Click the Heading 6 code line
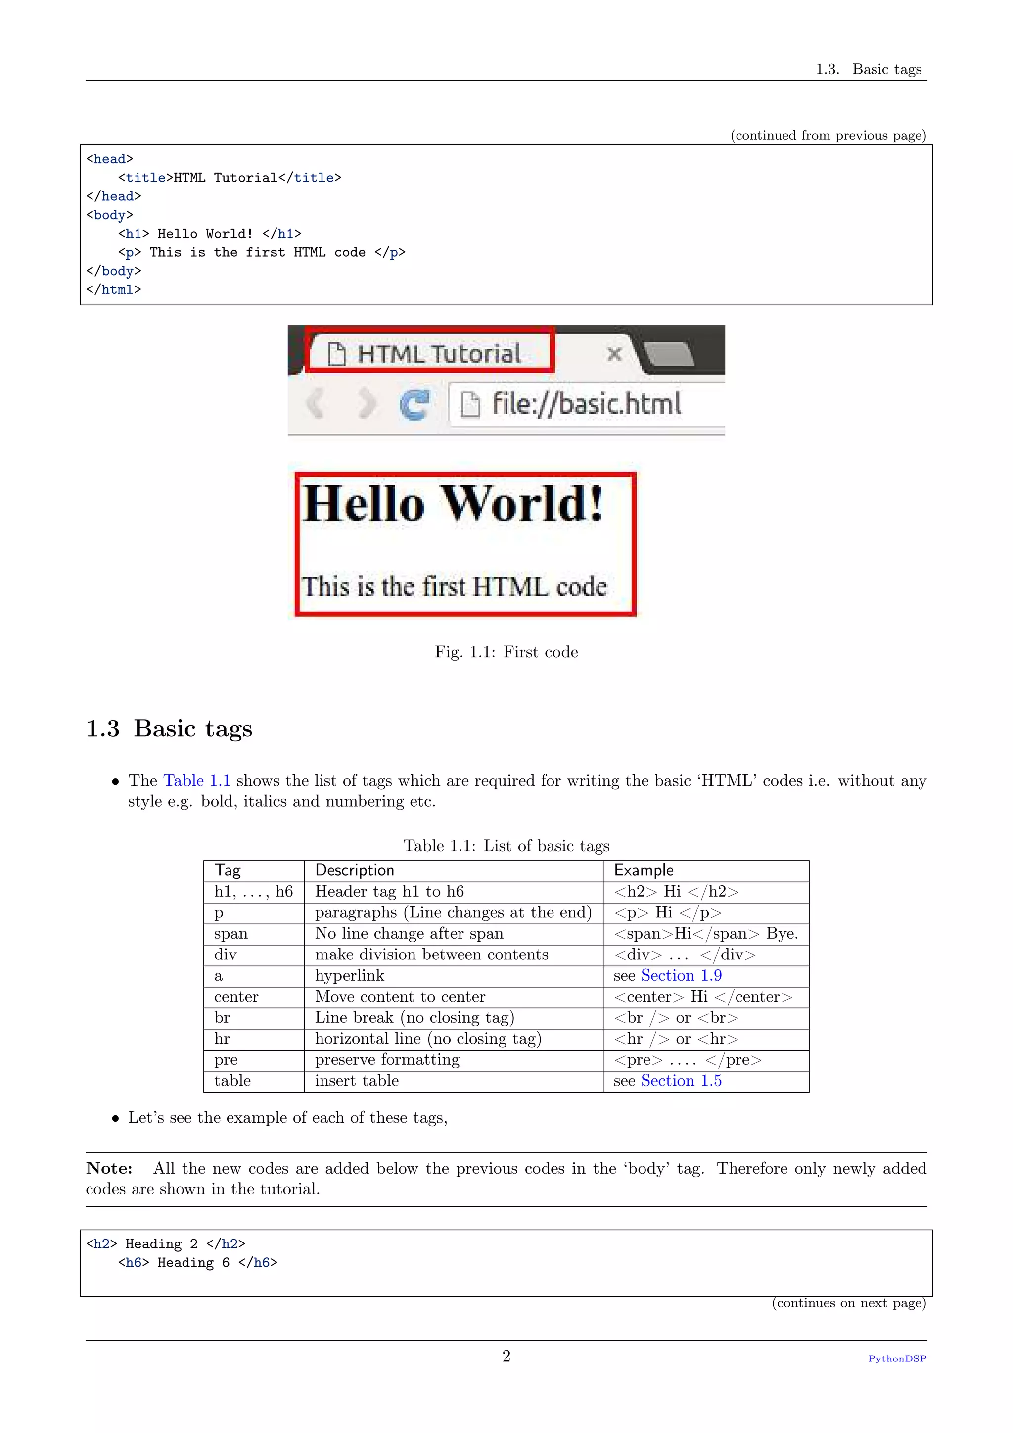The width and height of the screenshot is (1013, 1433). [197, 1263]
